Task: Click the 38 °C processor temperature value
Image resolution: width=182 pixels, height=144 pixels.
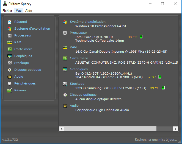Action: click(132, 37)
